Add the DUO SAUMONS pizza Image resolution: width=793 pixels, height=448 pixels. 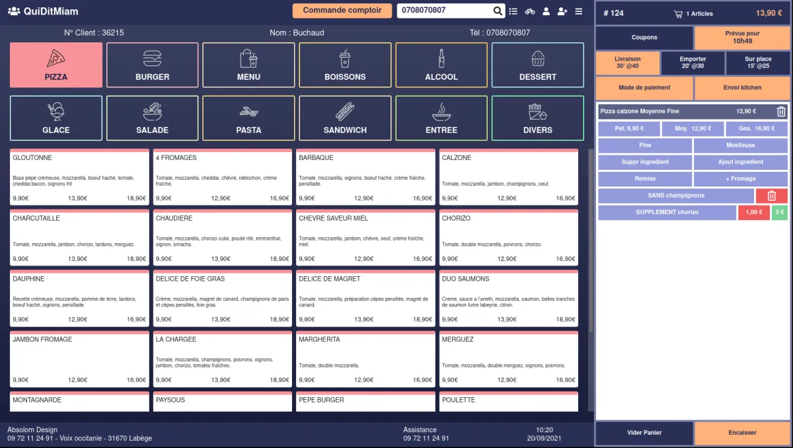(509, 299)
